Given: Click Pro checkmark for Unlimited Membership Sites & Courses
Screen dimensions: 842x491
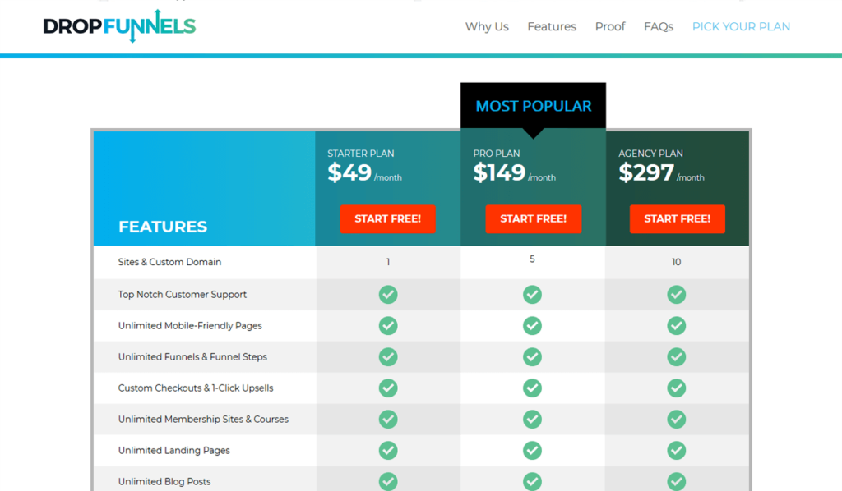Looking at the screenshot, I should (532, 420).
